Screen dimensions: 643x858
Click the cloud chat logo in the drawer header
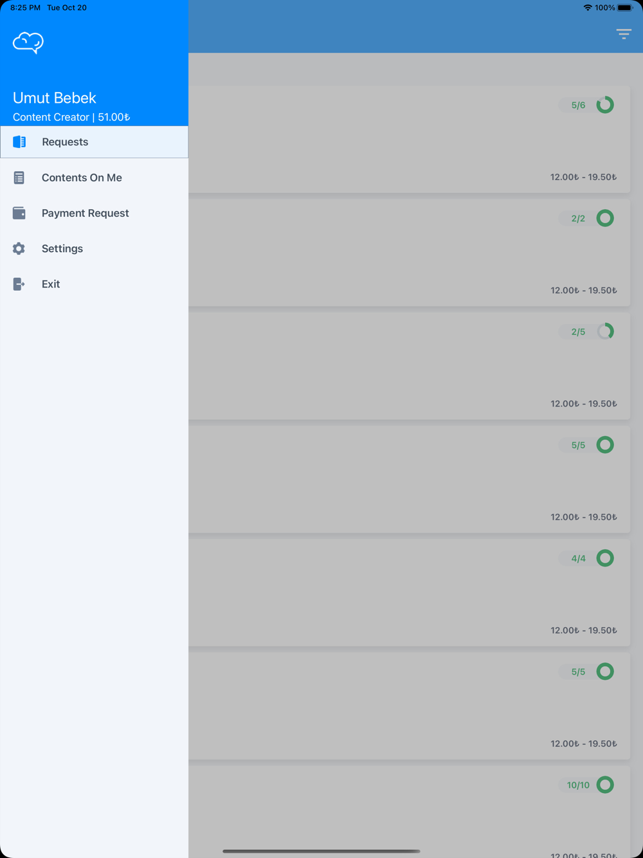28,42
